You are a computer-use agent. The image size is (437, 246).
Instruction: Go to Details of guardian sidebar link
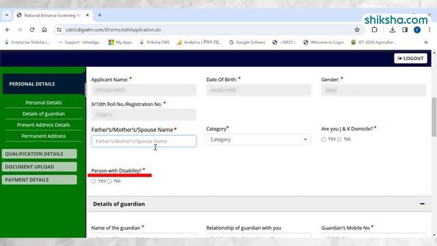pos(44,113)
